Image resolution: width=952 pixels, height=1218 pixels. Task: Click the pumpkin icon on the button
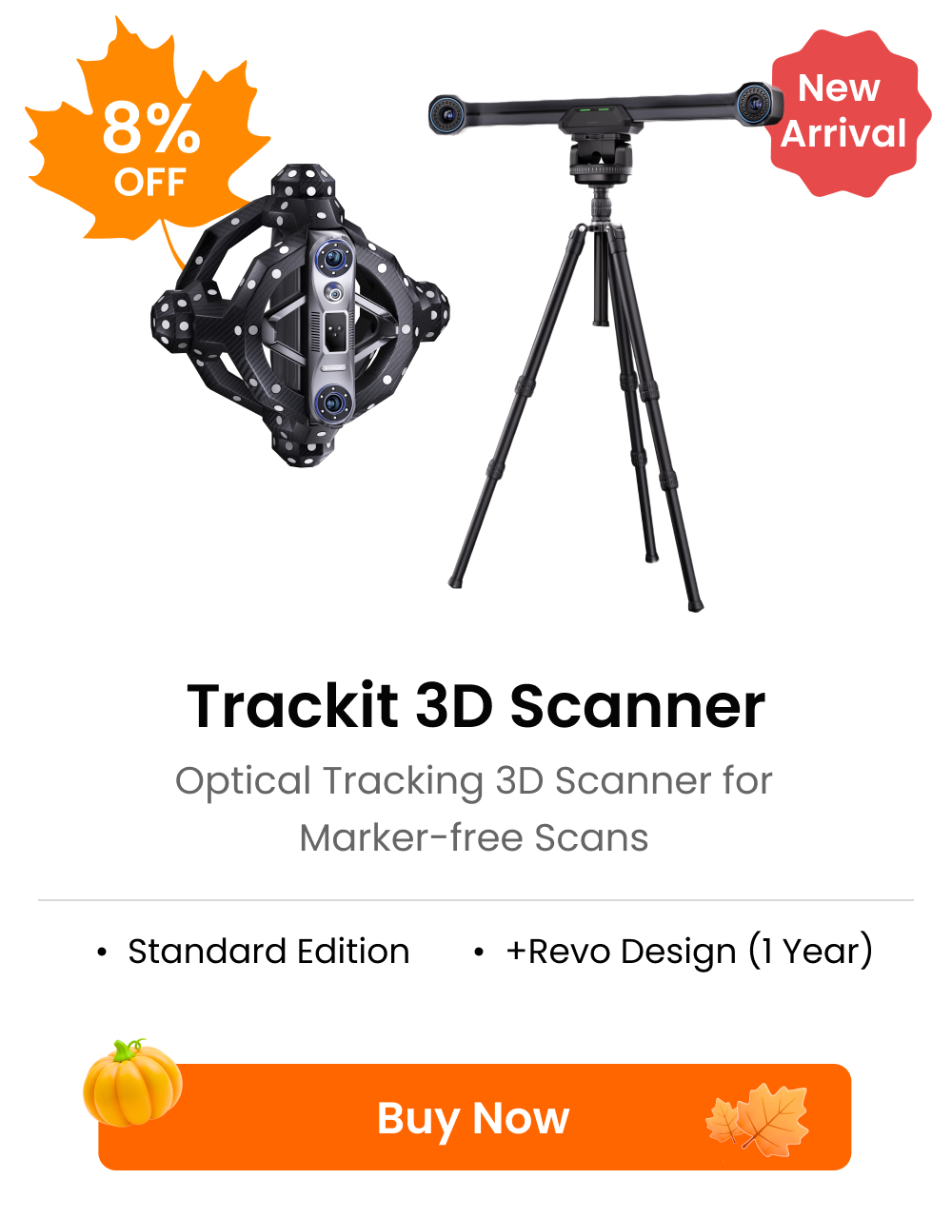(132, 1083)
